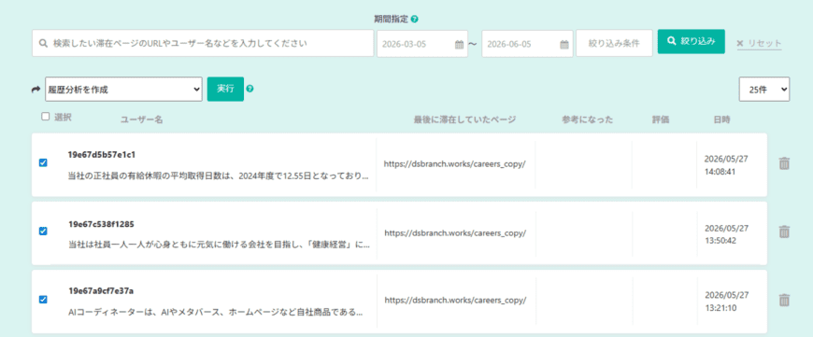Delete the 19e67c538f1285 record with trash icon

784,232
